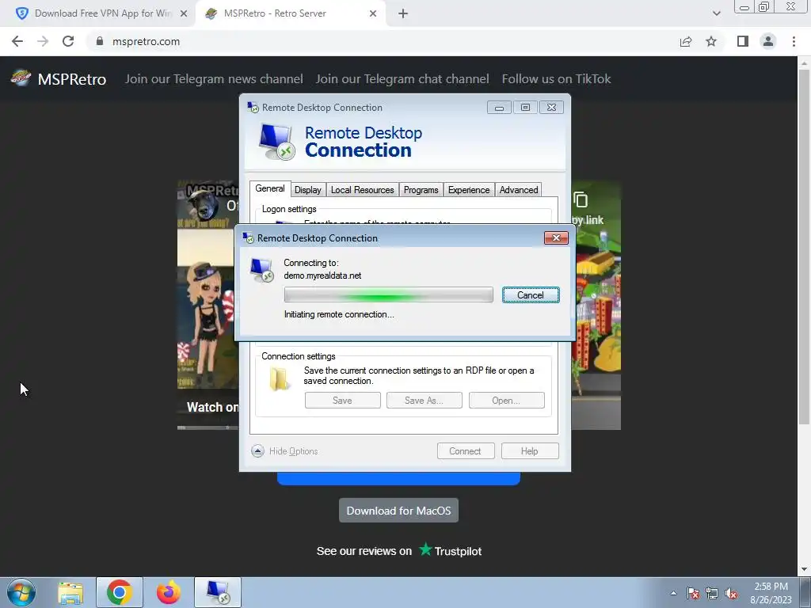Click Open... saved connection button
The image size is (811, 608).
click(x=506, y=400)
